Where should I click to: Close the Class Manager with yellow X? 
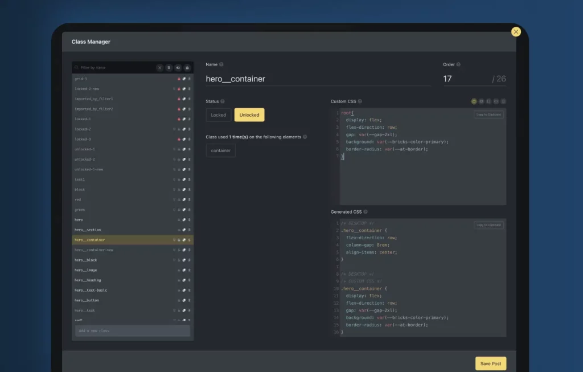click(516, 32)
